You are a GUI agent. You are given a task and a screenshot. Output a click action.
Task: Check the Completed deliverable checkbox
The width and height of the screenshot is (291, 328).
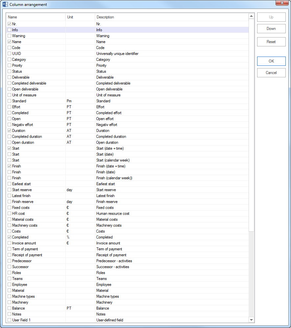coord(10,83)
